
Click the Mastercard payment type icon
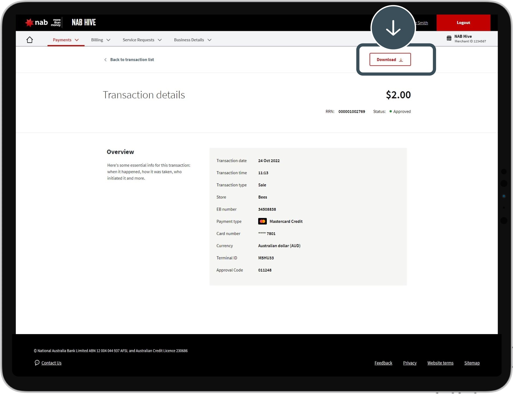click(262, 221)
